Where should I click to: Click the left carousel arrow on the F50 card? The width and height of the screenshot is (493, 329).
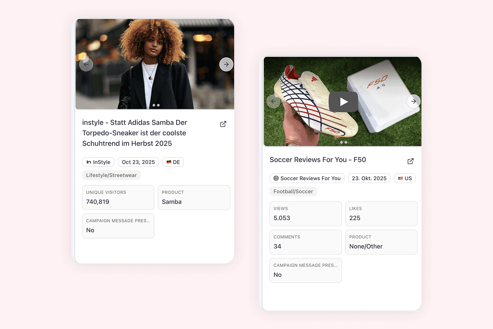(274, 101)
